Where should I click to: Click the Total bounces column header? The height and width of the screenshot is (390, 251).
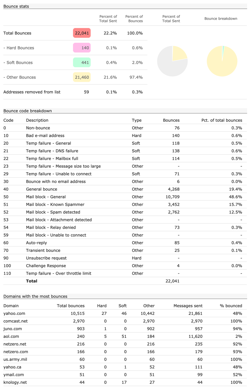[x=71, y=306]
